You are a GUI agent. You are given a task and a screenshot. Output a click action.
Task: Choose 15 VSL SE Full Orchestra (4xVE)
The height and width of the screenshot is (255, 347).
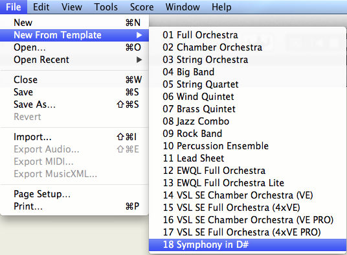(247, 208)
